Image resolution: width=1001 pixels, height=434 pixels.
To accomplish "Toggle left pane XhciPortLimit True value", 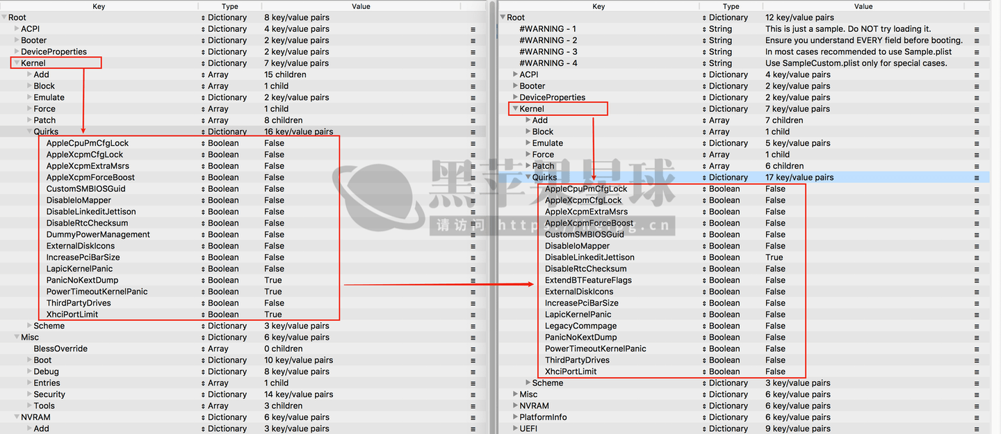I will point(273,315).
